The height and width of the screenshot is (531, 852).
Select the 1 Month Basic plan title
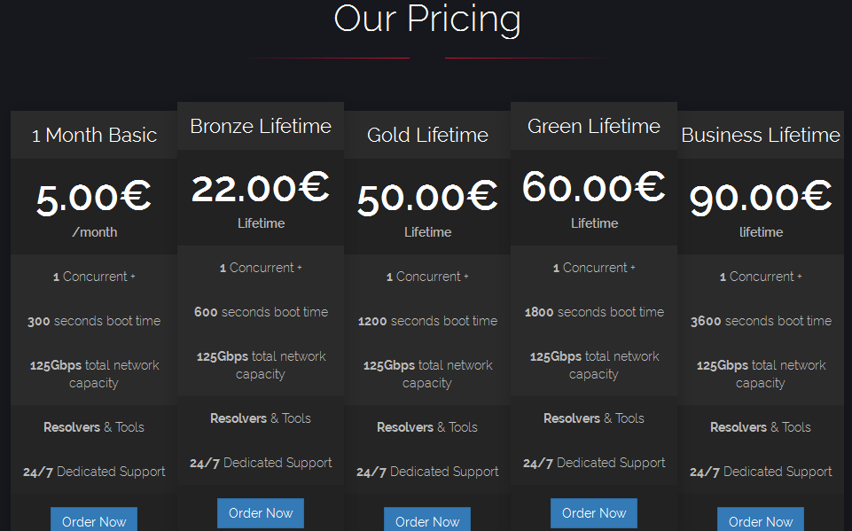pos(94,135)
